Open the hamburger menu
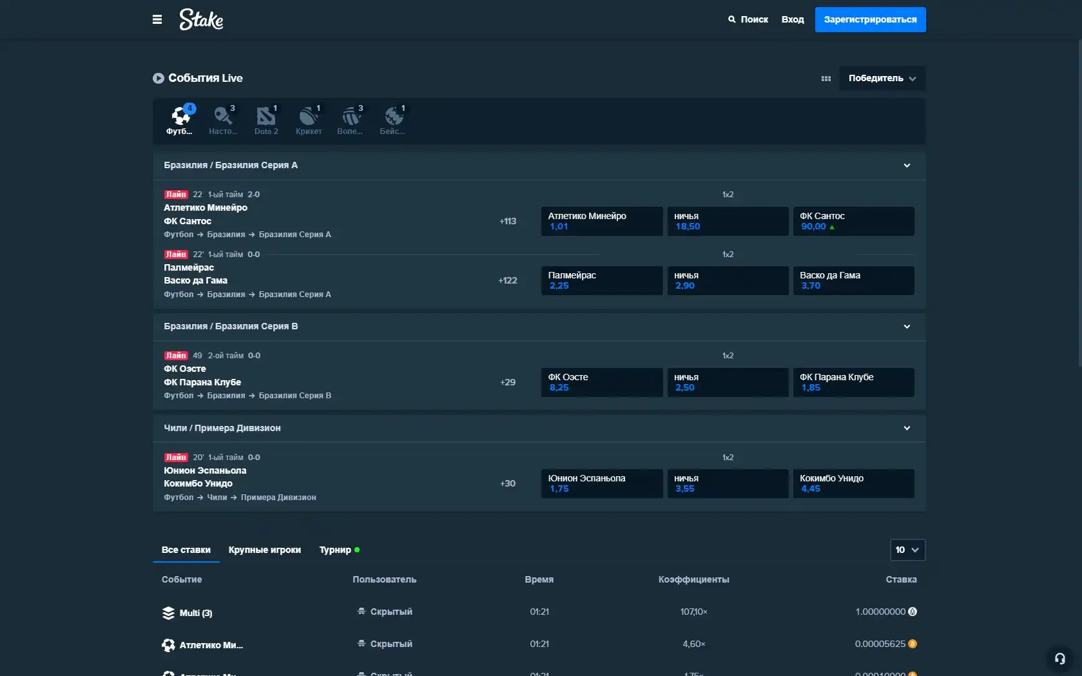Screen dimensions: 1082x676 click(x=157, y=19)
